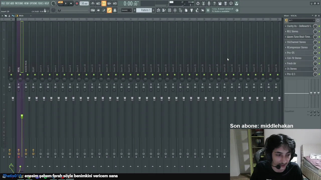Viewport: 321px width, 180px height.
Task: Click the Pro-DS mix level knob
Action: (x=315, y=53)
